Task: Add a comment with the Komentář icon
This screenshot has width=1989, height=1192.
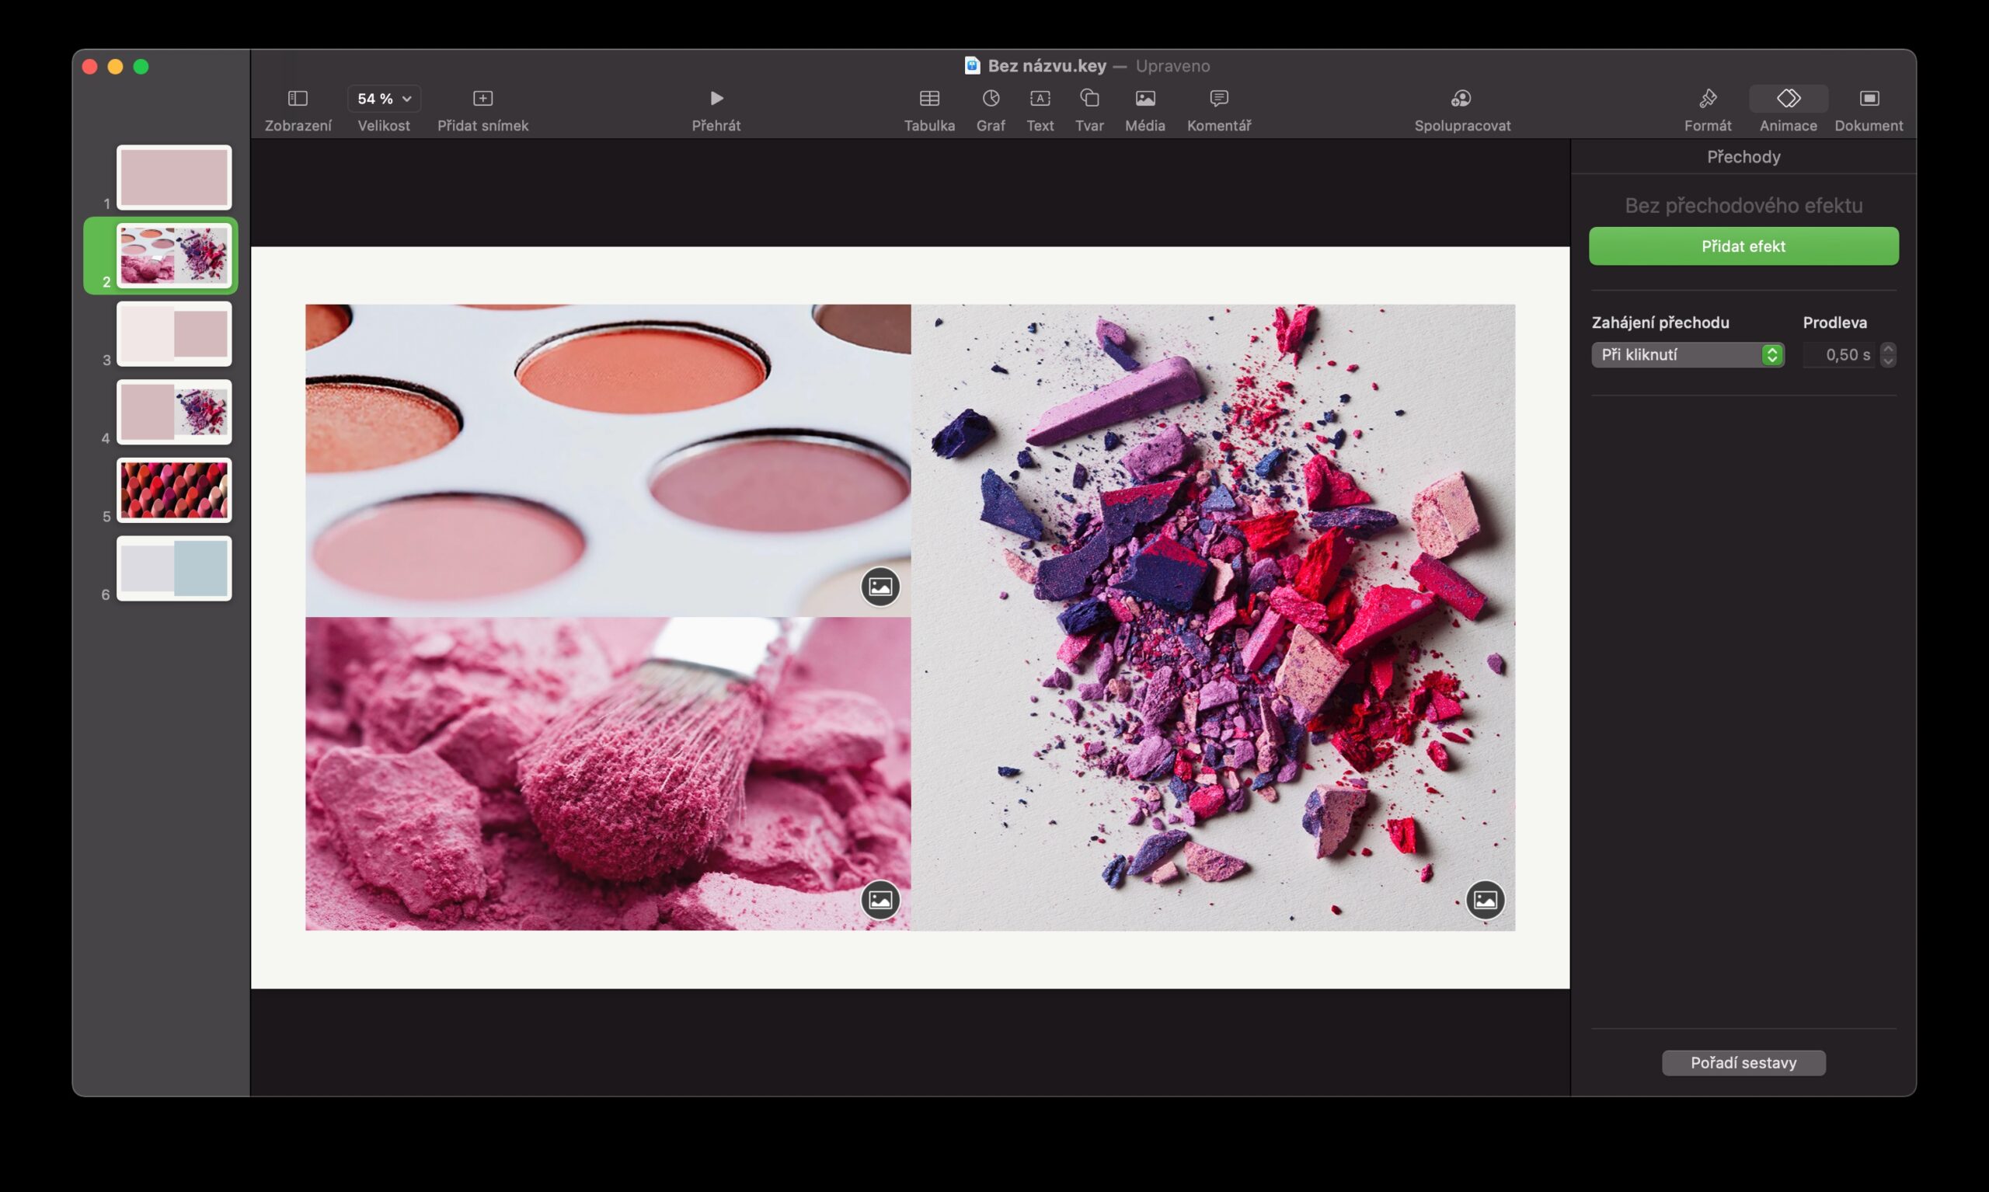Action: pos(1218,99)
